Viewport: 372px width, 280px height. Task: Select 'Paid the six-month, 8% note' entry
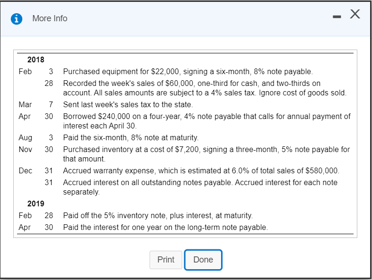click(131, 137)
